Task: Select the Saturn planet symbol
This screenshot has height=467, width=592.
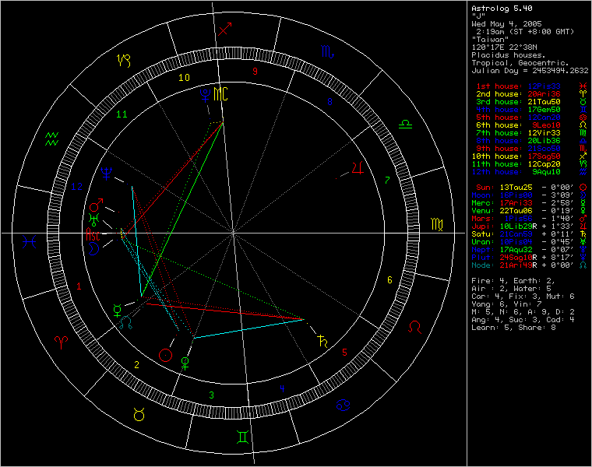Action: point(322,340)
